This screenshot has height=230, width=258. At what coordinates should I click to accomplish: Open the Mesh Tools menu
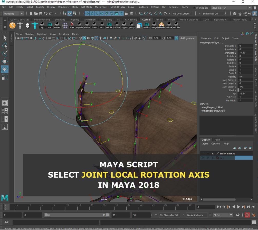pyautogui.click(x=101, y=7)
